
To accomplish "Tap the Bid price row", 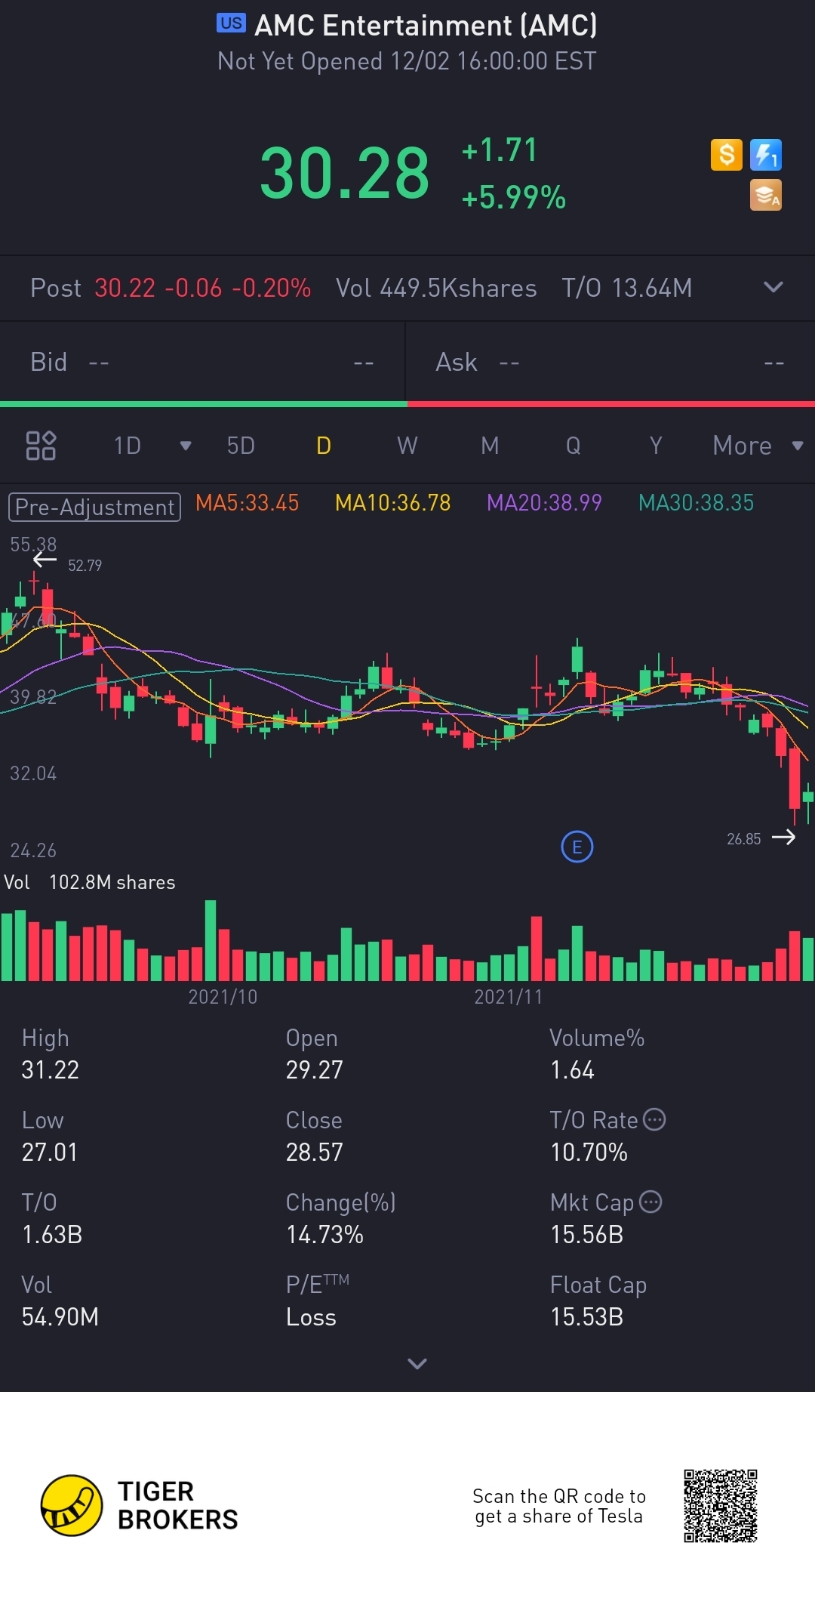I will [x=202, y=363].
